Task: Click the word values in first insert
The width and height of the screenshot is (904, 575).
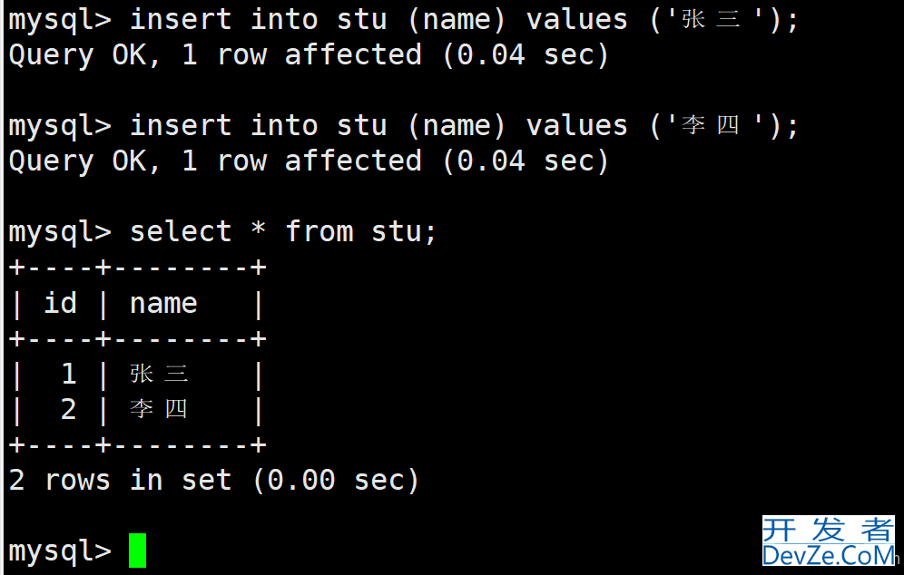Action: coord(576,20)
